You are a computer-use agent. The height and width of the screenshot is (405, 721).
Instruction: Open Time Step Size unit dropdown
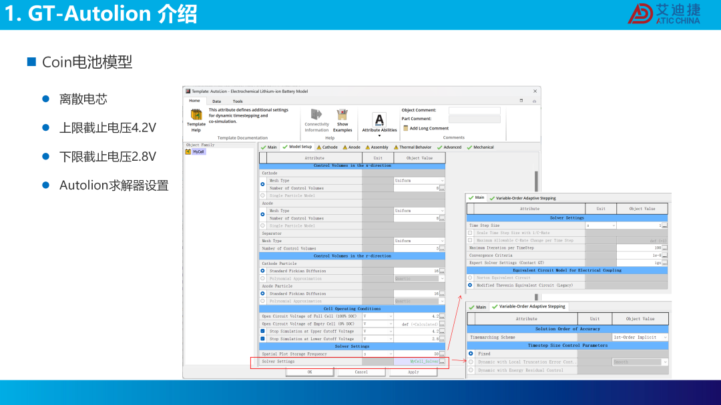[x=601, y=226]
